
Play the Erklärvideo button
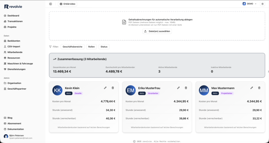68,4
